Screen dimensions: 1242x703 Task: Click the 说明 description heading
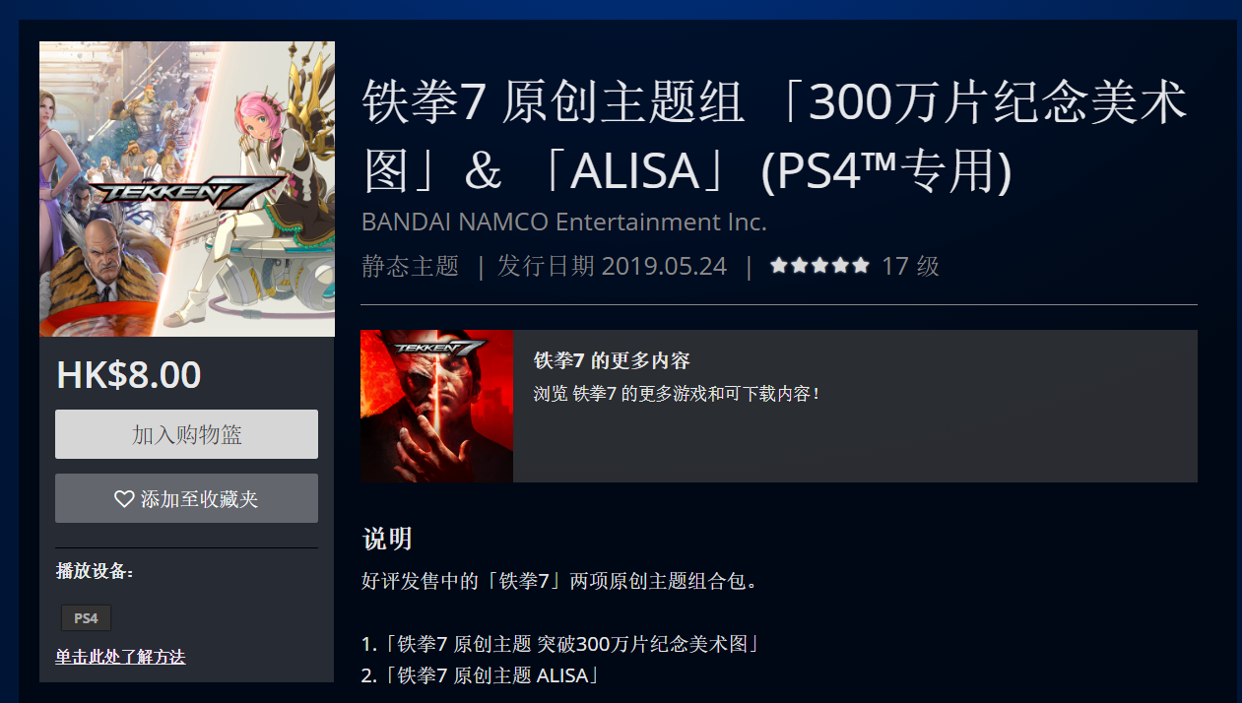click(387, 539)
